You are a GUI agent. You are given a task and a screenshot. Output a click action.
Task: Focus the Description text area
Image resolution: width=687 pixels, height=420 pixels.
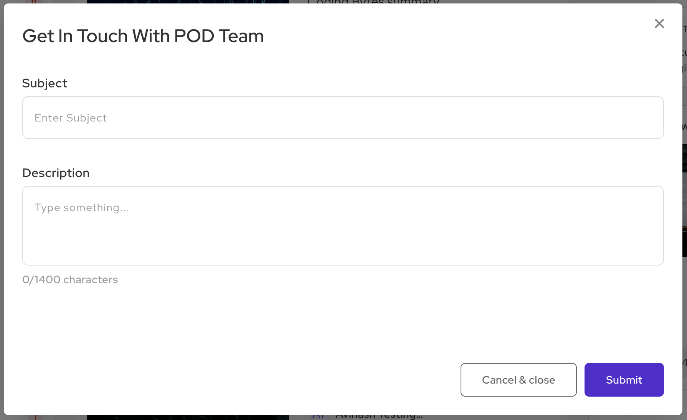pos(343,226)
